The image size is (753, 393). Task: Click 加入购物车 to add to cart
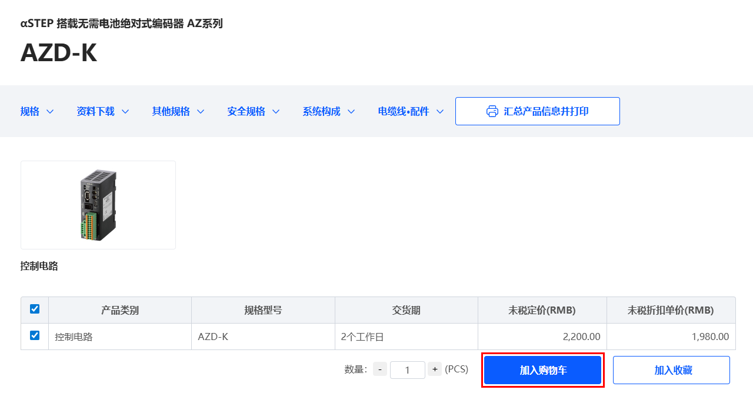542,370
